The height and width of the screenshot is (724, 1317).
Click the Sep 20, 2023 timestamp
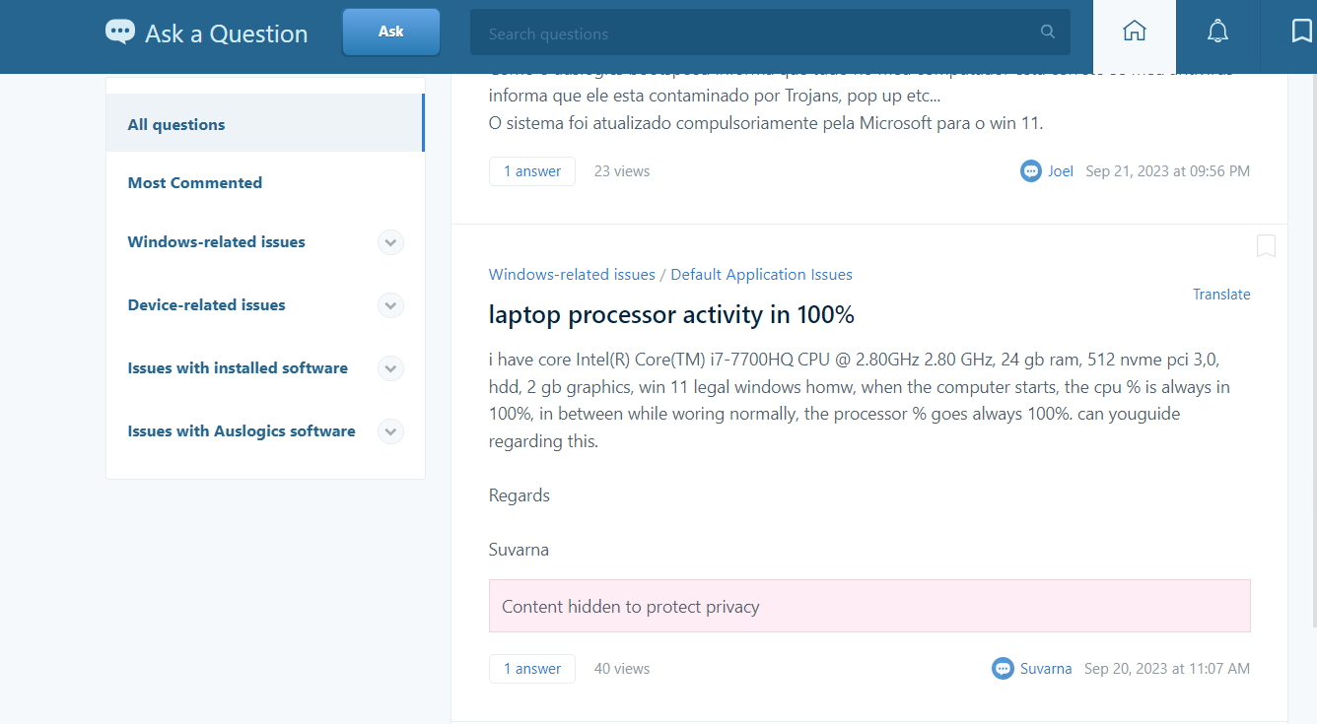click(x=1167, y=669)
